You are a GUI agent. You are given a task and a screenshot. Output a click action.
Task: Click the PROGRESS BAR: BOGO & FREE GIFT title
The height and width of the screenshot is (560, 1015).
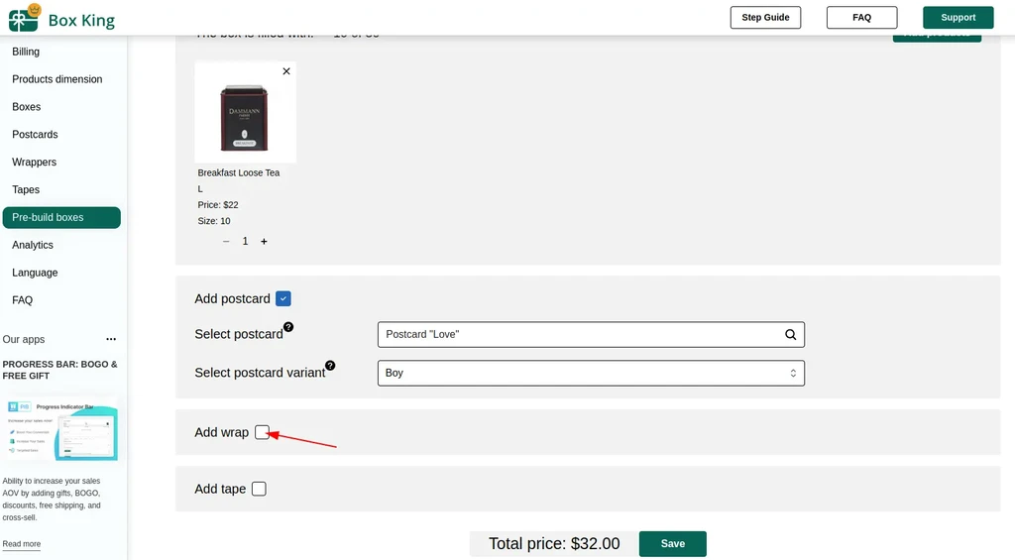click(59, 370)
